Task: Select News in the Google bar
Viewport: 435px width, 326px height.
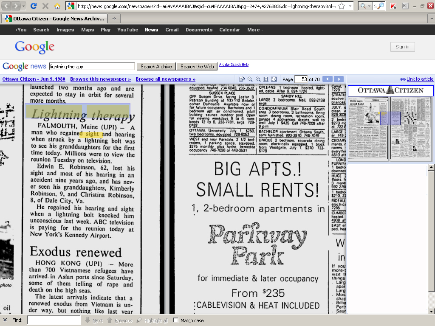Action: click(152, 30)
